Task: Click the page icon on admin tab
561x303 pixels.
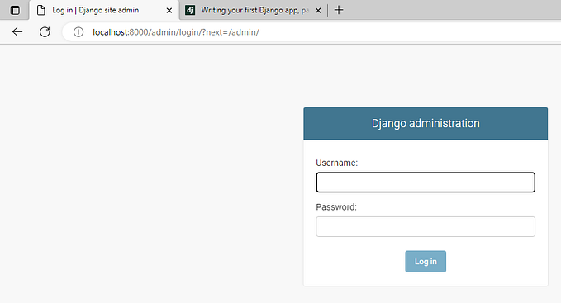Action: pos(41,11)
